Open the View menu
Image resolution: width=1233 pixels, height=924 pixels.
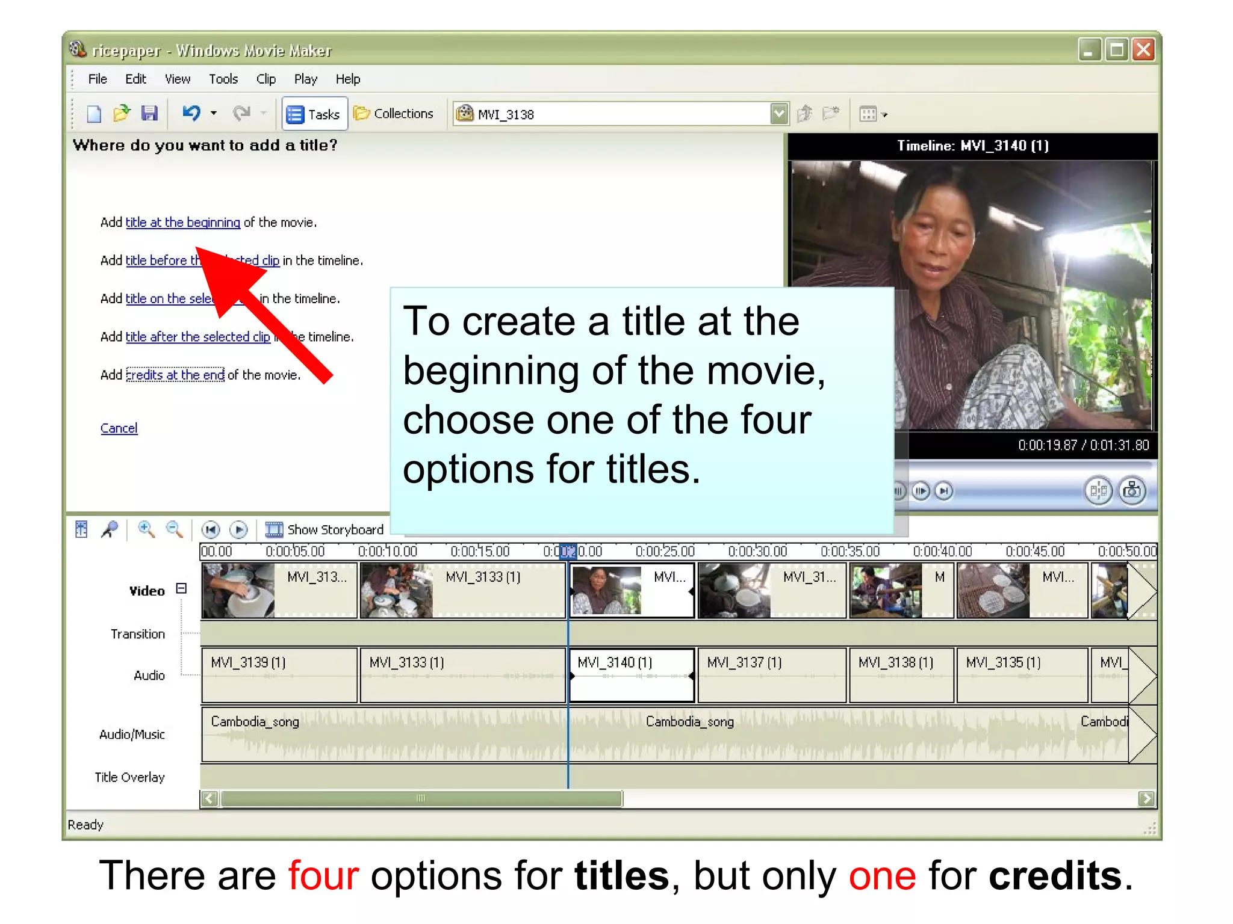(178, 79)
